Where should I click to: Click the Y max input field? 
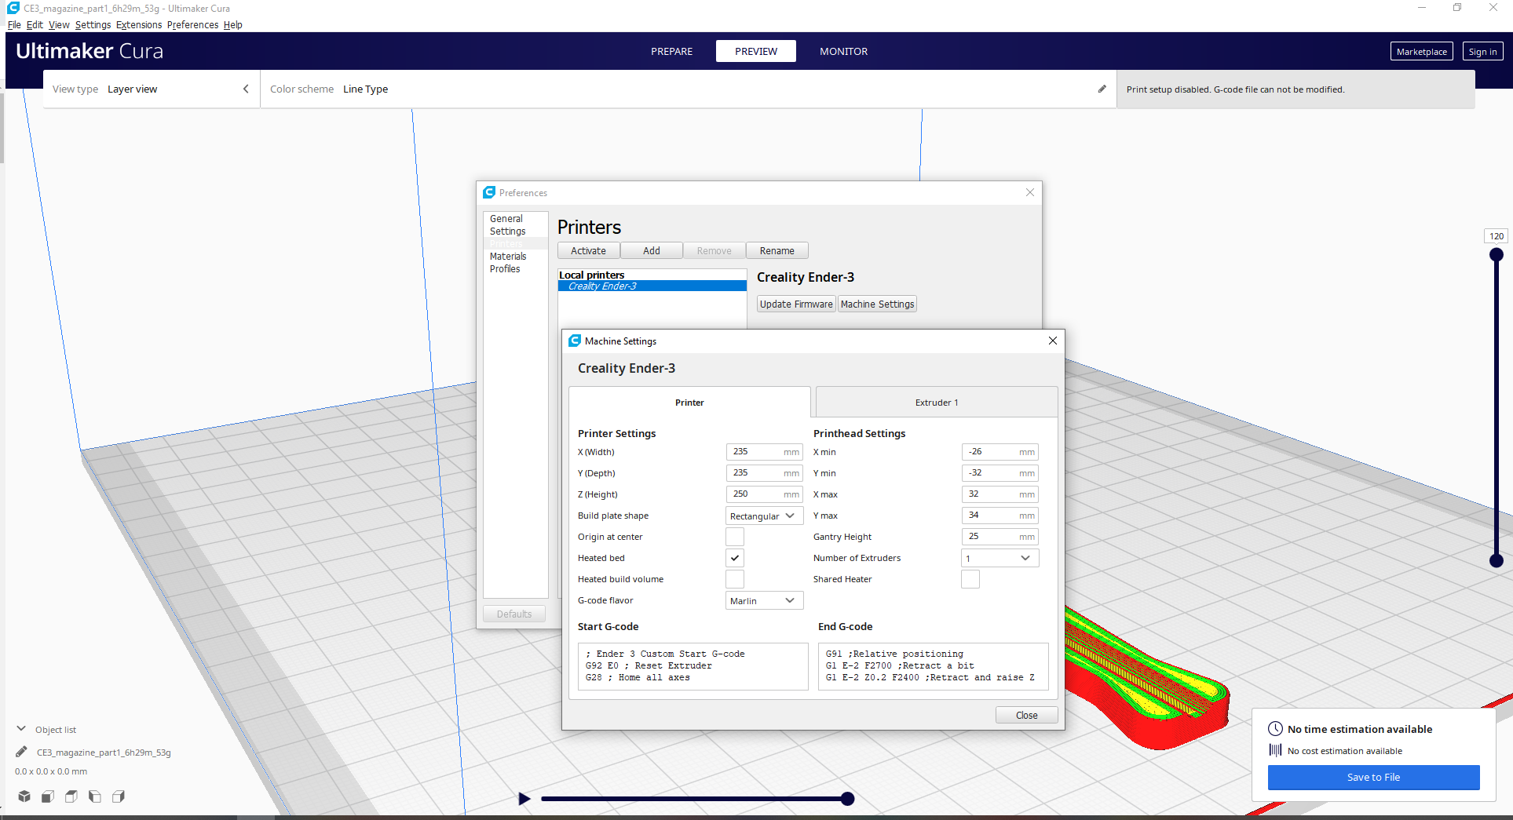click(1000, 516)
